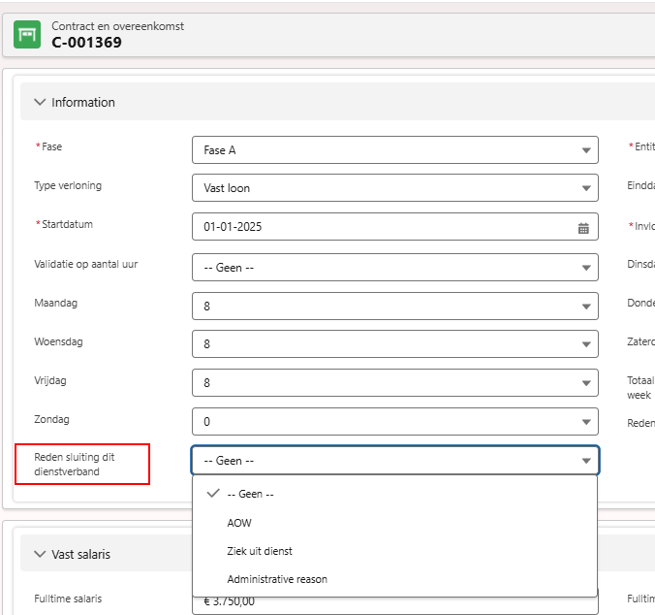Click the Fulltime salaris input field

[x=394, y=602]
